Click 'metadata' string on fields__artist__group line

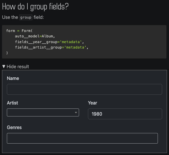[75, 47]
